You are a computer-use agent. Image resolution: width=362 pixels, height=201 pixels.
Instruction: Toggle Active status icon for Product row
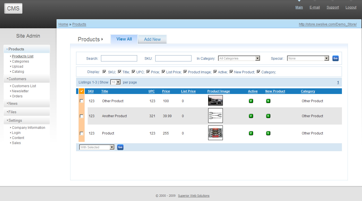(x=251, y=133)
